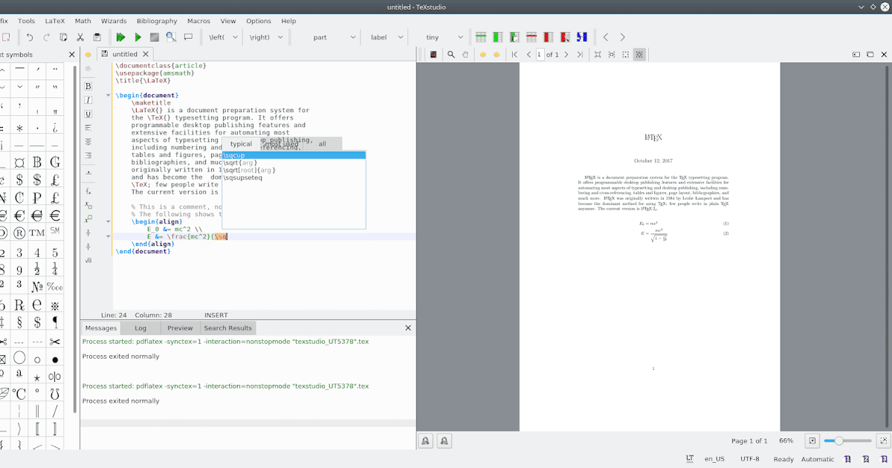Open the Bibliography menu
This screenshot has width=892, height=468.
click(156, 21)
